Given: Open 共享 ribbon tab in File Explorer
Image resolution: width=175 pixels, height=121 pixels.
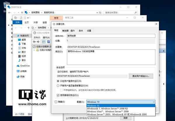Looking at the screenshot, I should [36, 22].
